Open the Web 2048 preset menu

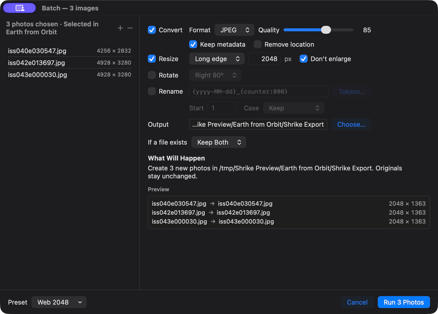(x=59, y=302)
